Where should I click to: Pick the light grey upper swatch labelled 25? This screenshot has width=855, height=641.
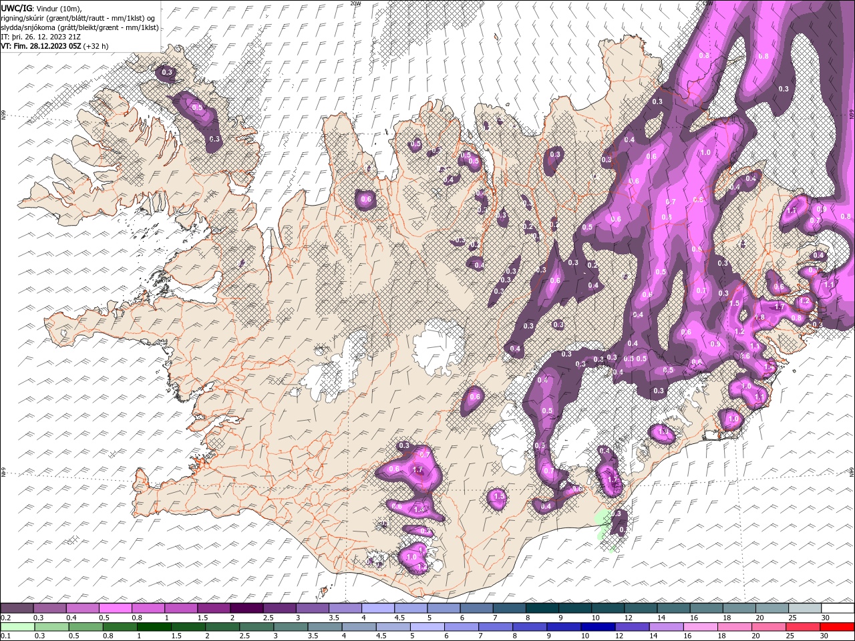(x=804, y=608)
